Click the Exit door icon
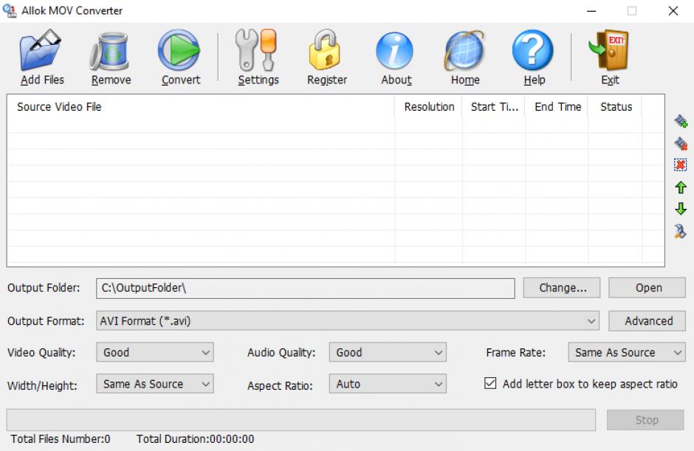Viewport: 694px width, 451px height. [x=609, y=52]
